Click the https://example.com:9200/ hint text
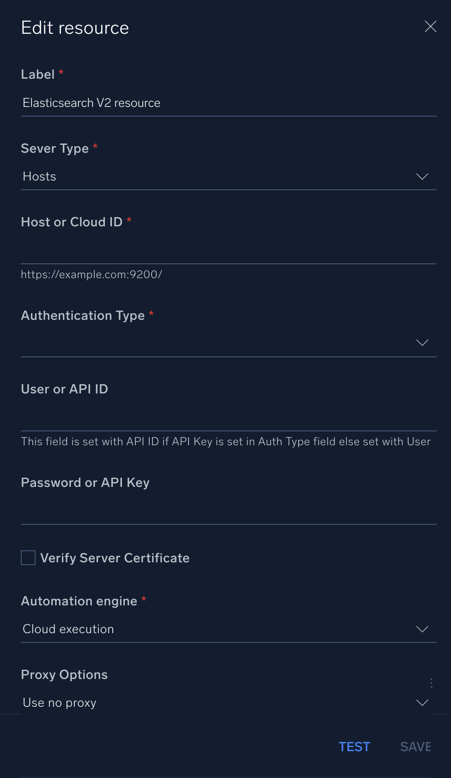451x778 pixels. pos(91,274)
